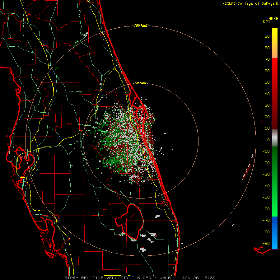280x280 pixels.
Task: Pick the gray zero-velocity segment of the color bar
Action: point(275,138)
